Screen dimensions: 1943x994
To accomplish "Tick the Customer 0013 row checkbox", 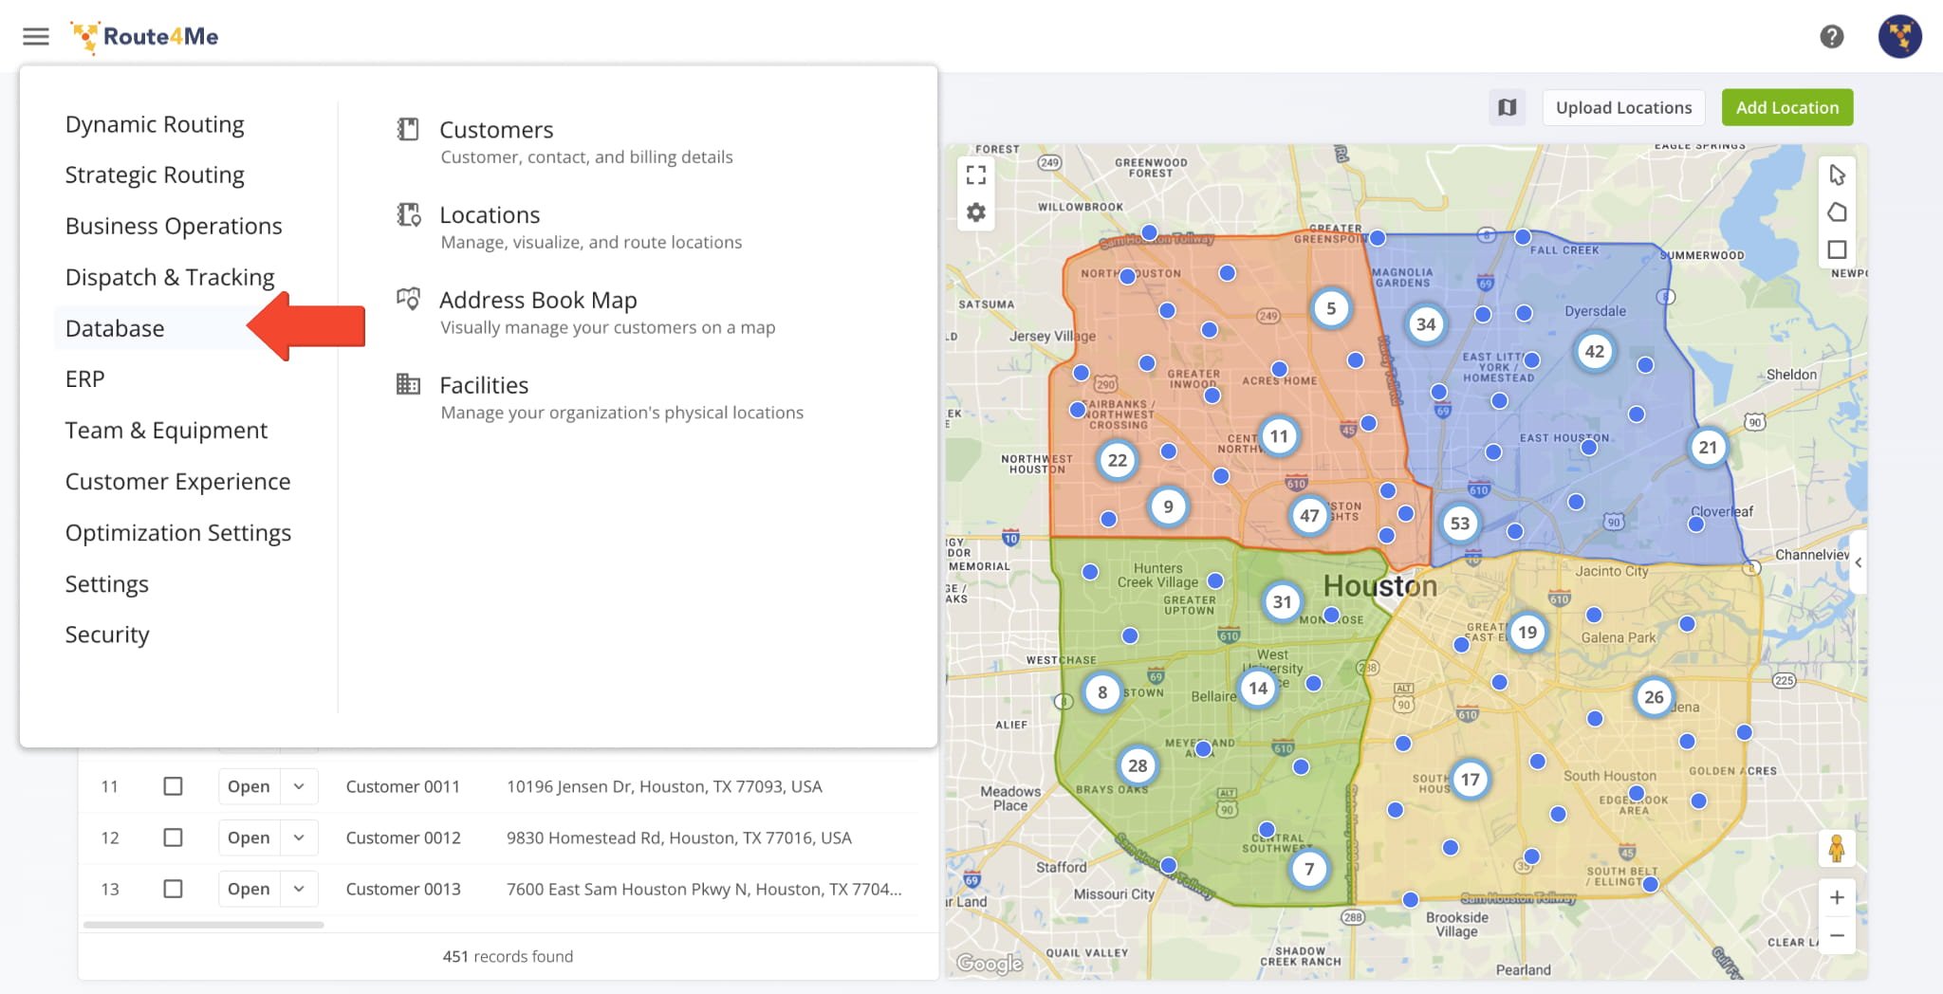I will point(173,889).
